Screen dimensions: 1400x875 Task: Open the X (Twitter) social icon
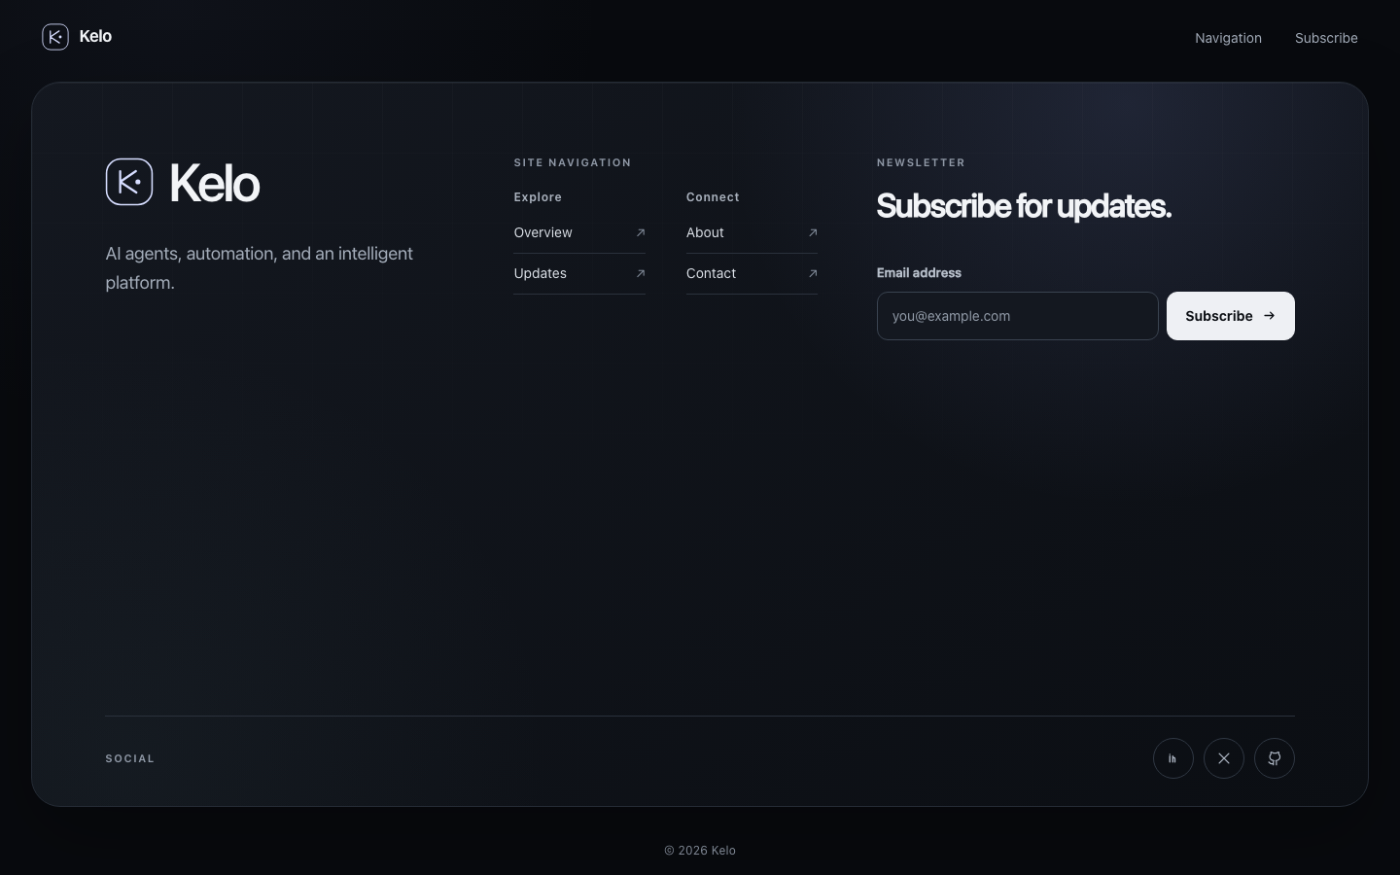1224,758
